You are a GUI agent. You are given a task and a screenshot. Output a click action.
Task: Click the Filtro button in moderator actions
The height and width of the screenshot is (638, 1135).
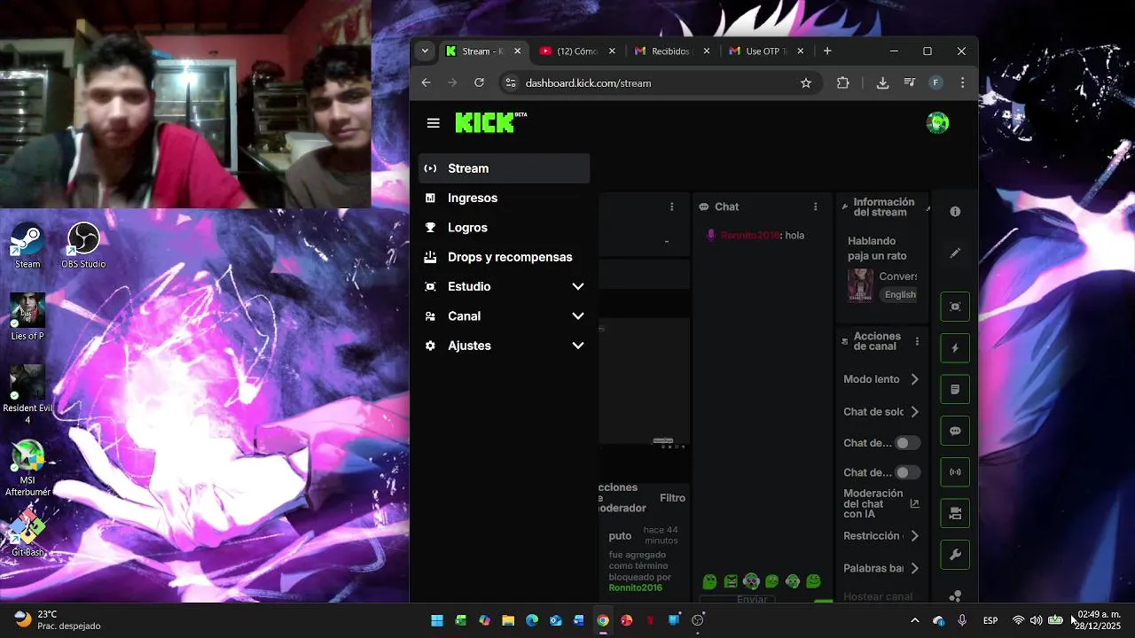pos(672,498)
